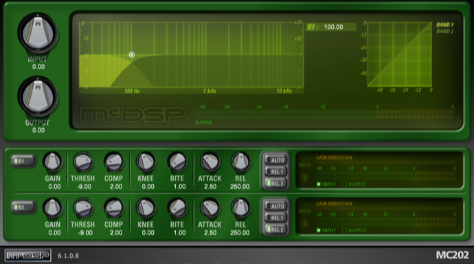Toggle the Band 2 solo S button
Screen dimensions: 474x264
click(305, 224)
